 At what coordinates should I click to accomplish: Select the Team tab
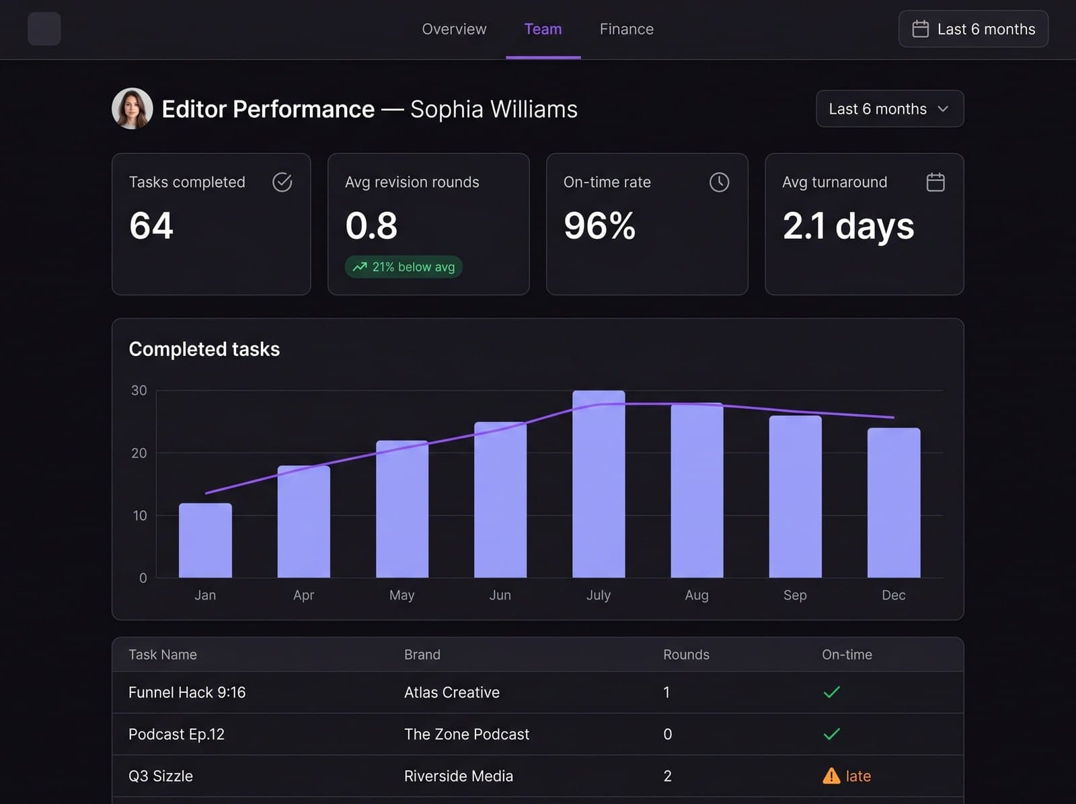[543, 29]
